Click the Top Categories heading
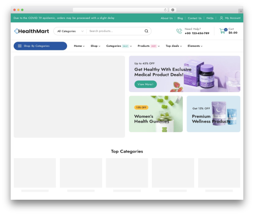254x215 pixels. click(127, 151)
